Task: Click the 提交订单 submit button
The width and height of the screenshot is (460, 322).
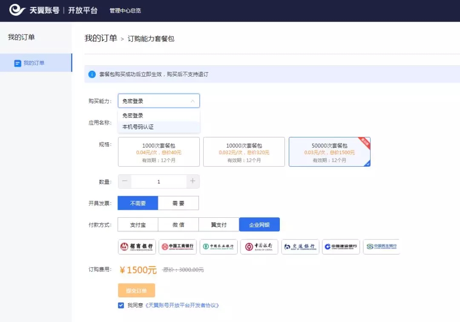Action: (136, 290)
